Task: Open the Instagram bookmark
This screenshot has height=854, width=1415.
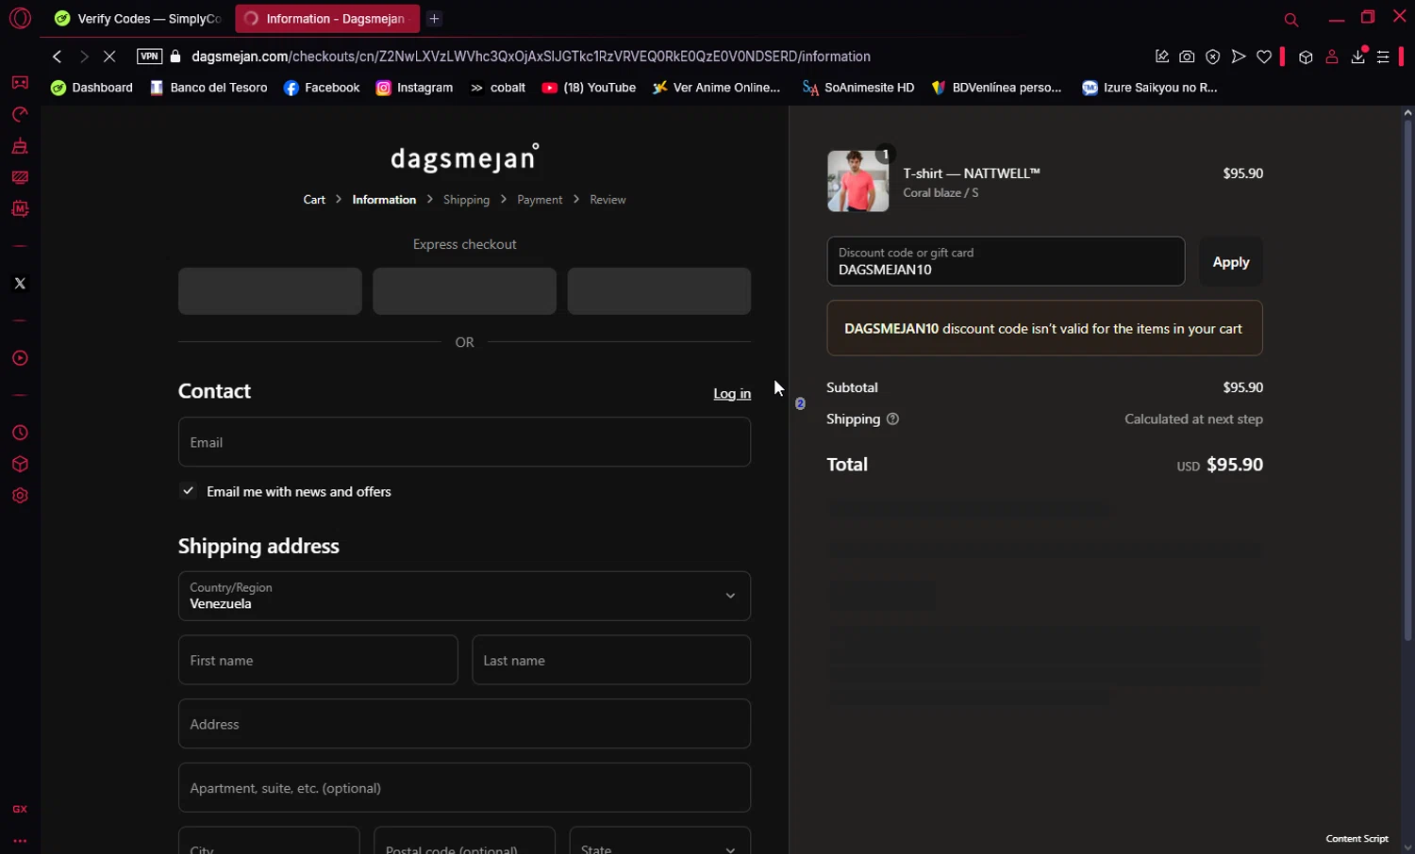Action: [x=414, y=88]
